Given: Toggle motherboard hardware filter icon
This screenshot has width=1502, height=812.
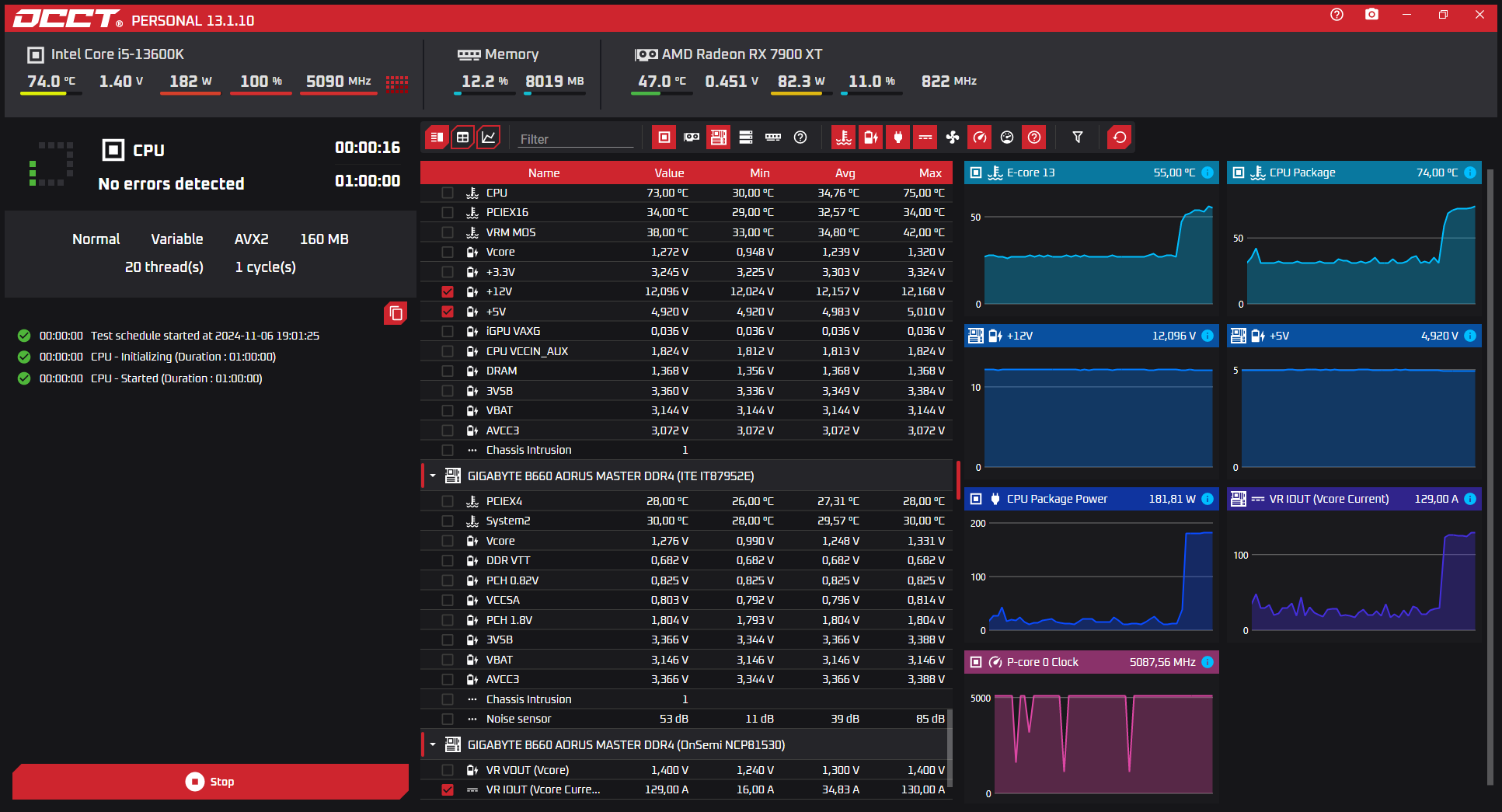Looking at the screenshot, I should tap(718, 138).
